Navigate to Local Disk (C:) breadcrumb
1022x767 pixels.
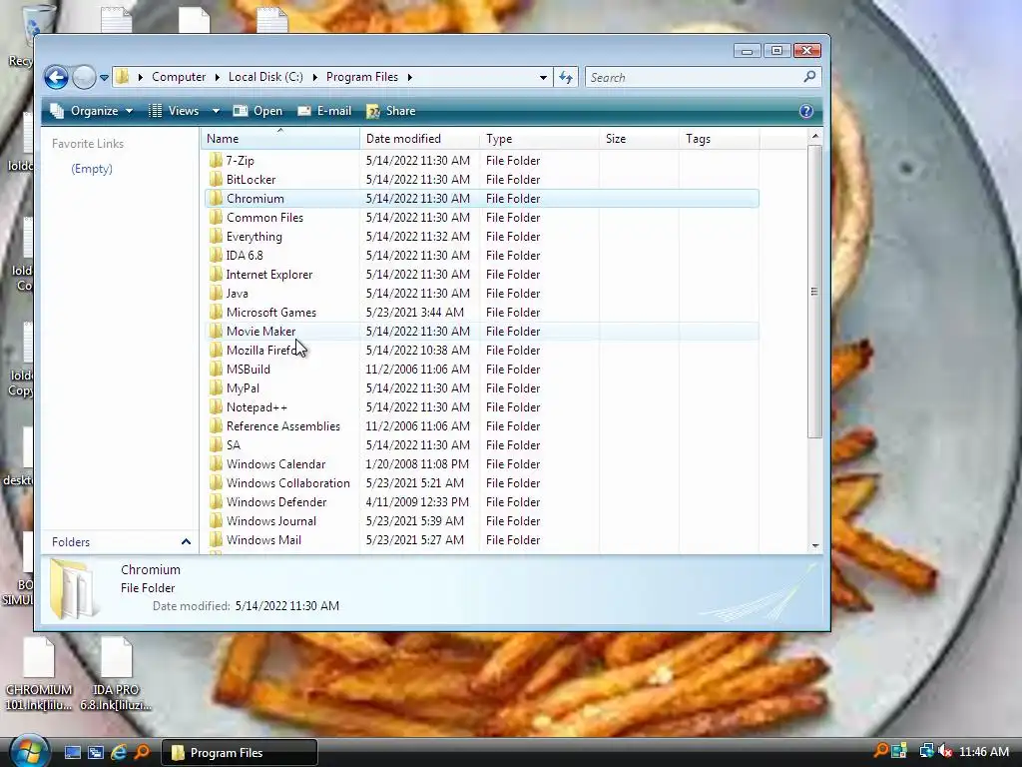pos(265,77)
